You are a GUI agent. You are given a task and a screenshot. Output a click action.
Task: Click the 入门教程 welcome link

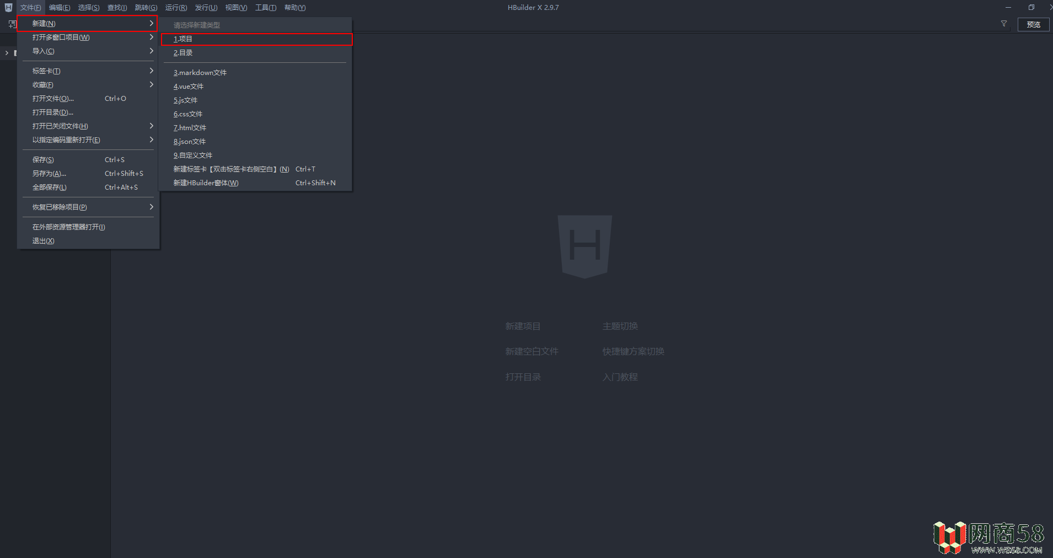pyautogui.click(x=620, y=377)
